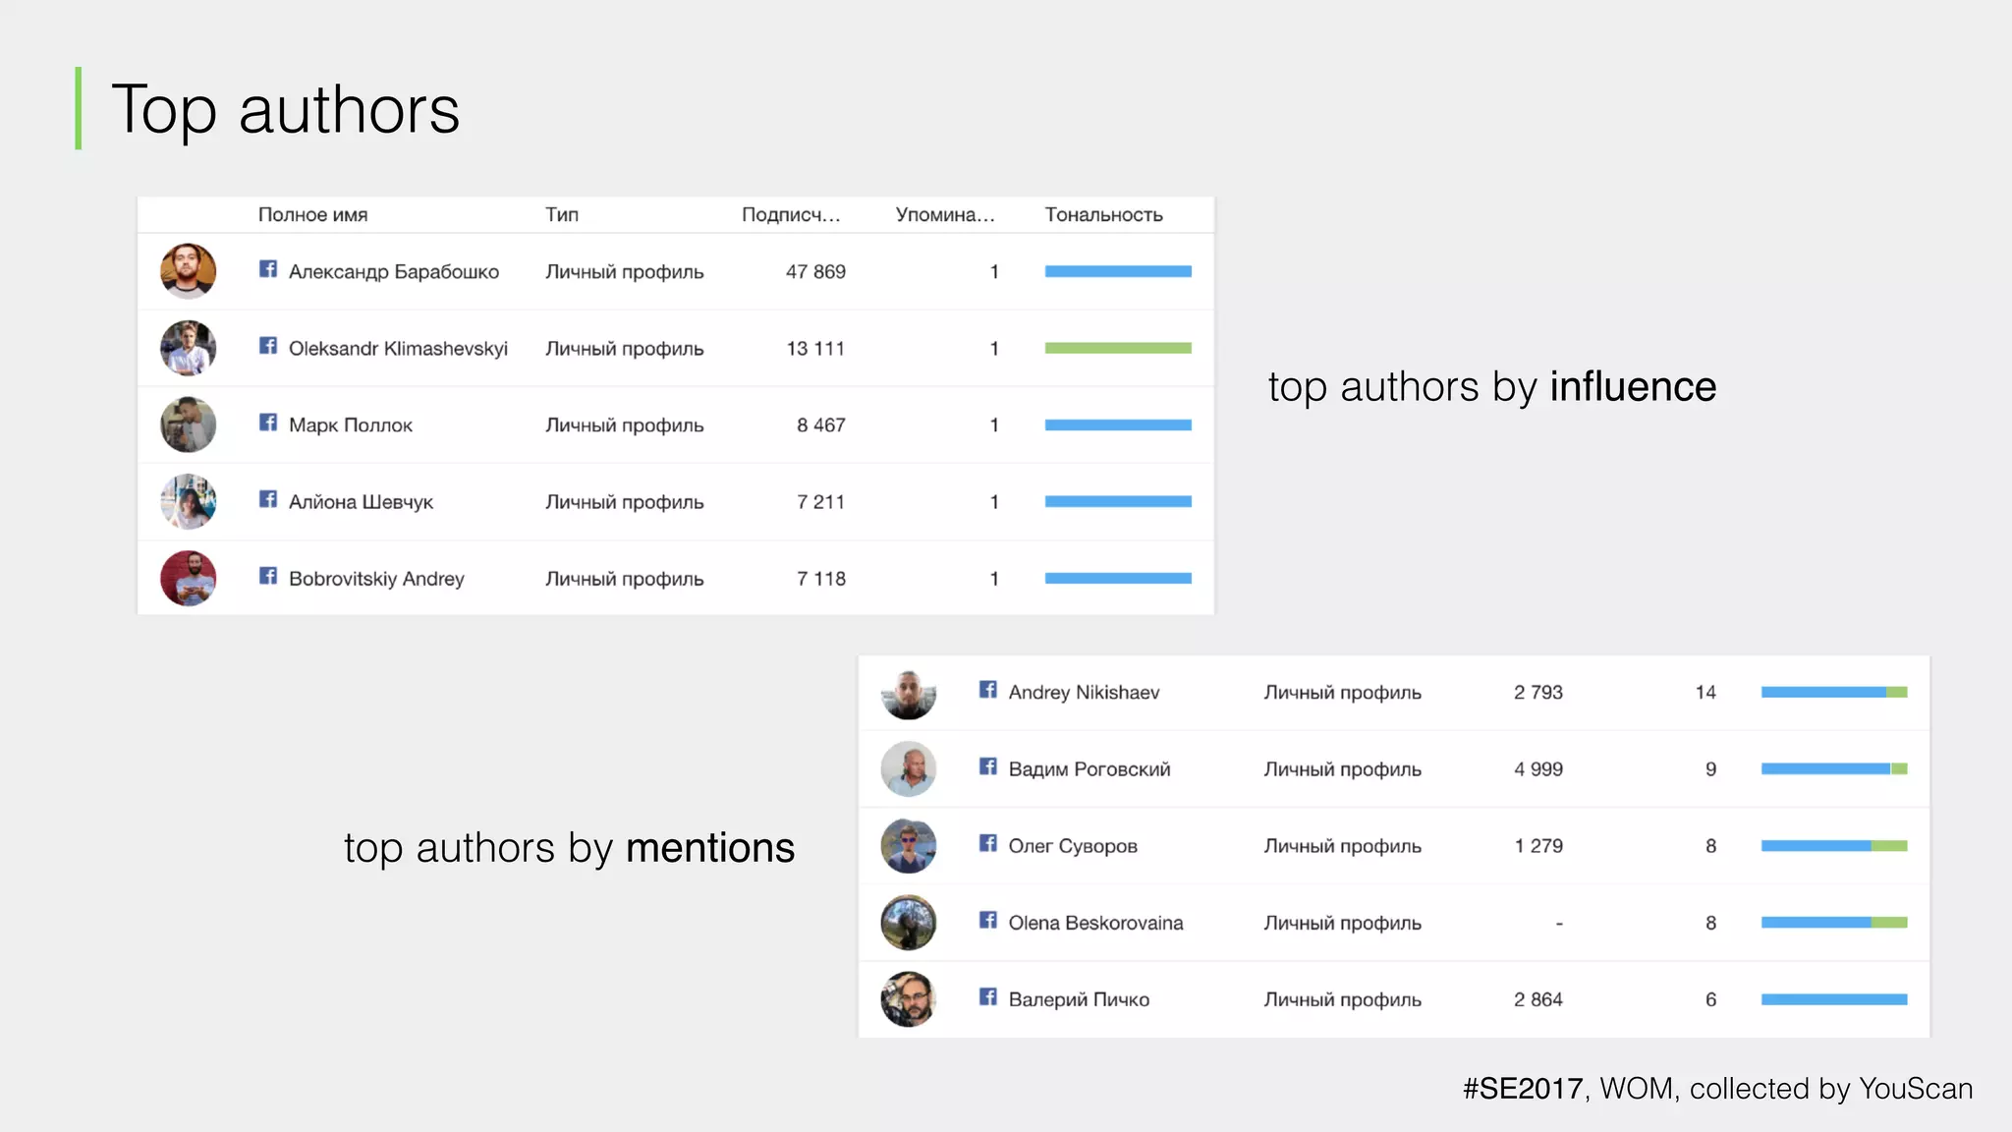Viewport: 2012px width, 1132px height.
Task: Click mentions count 14
Action: (1705, 693)
